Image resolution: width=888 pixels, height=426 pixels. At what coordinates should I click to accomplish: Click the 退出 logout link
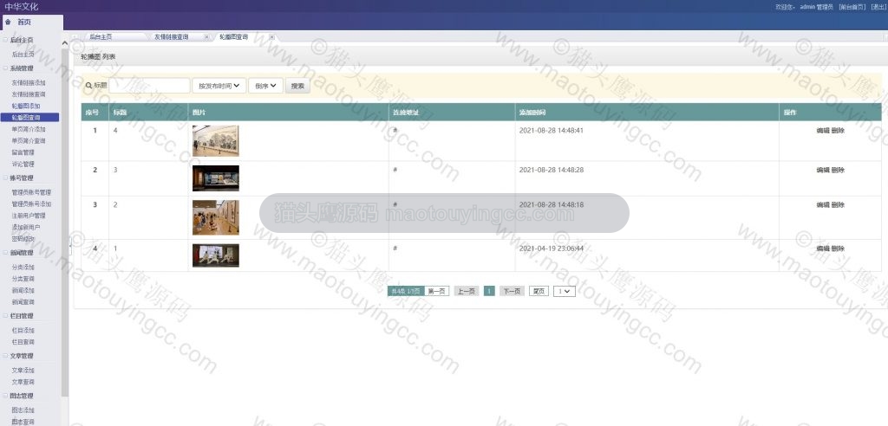(x=878, y=7)
